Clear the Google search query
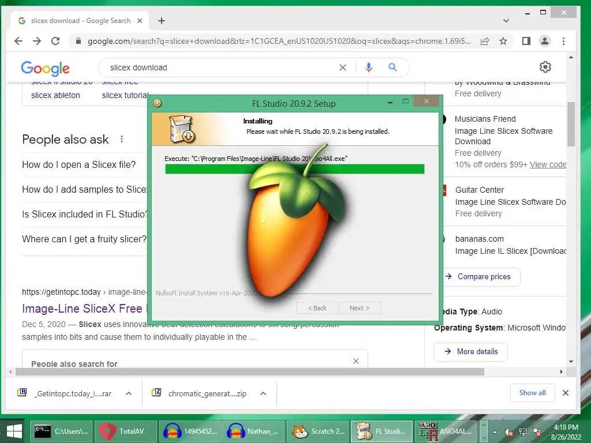The image size is (591, 443). point(343,67)
